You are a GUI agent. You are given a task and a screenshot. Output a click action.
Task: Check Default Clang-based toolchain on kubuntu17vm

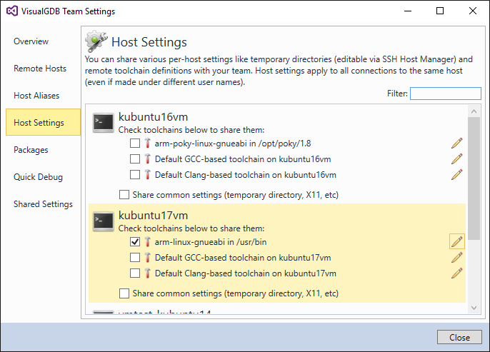135,273
